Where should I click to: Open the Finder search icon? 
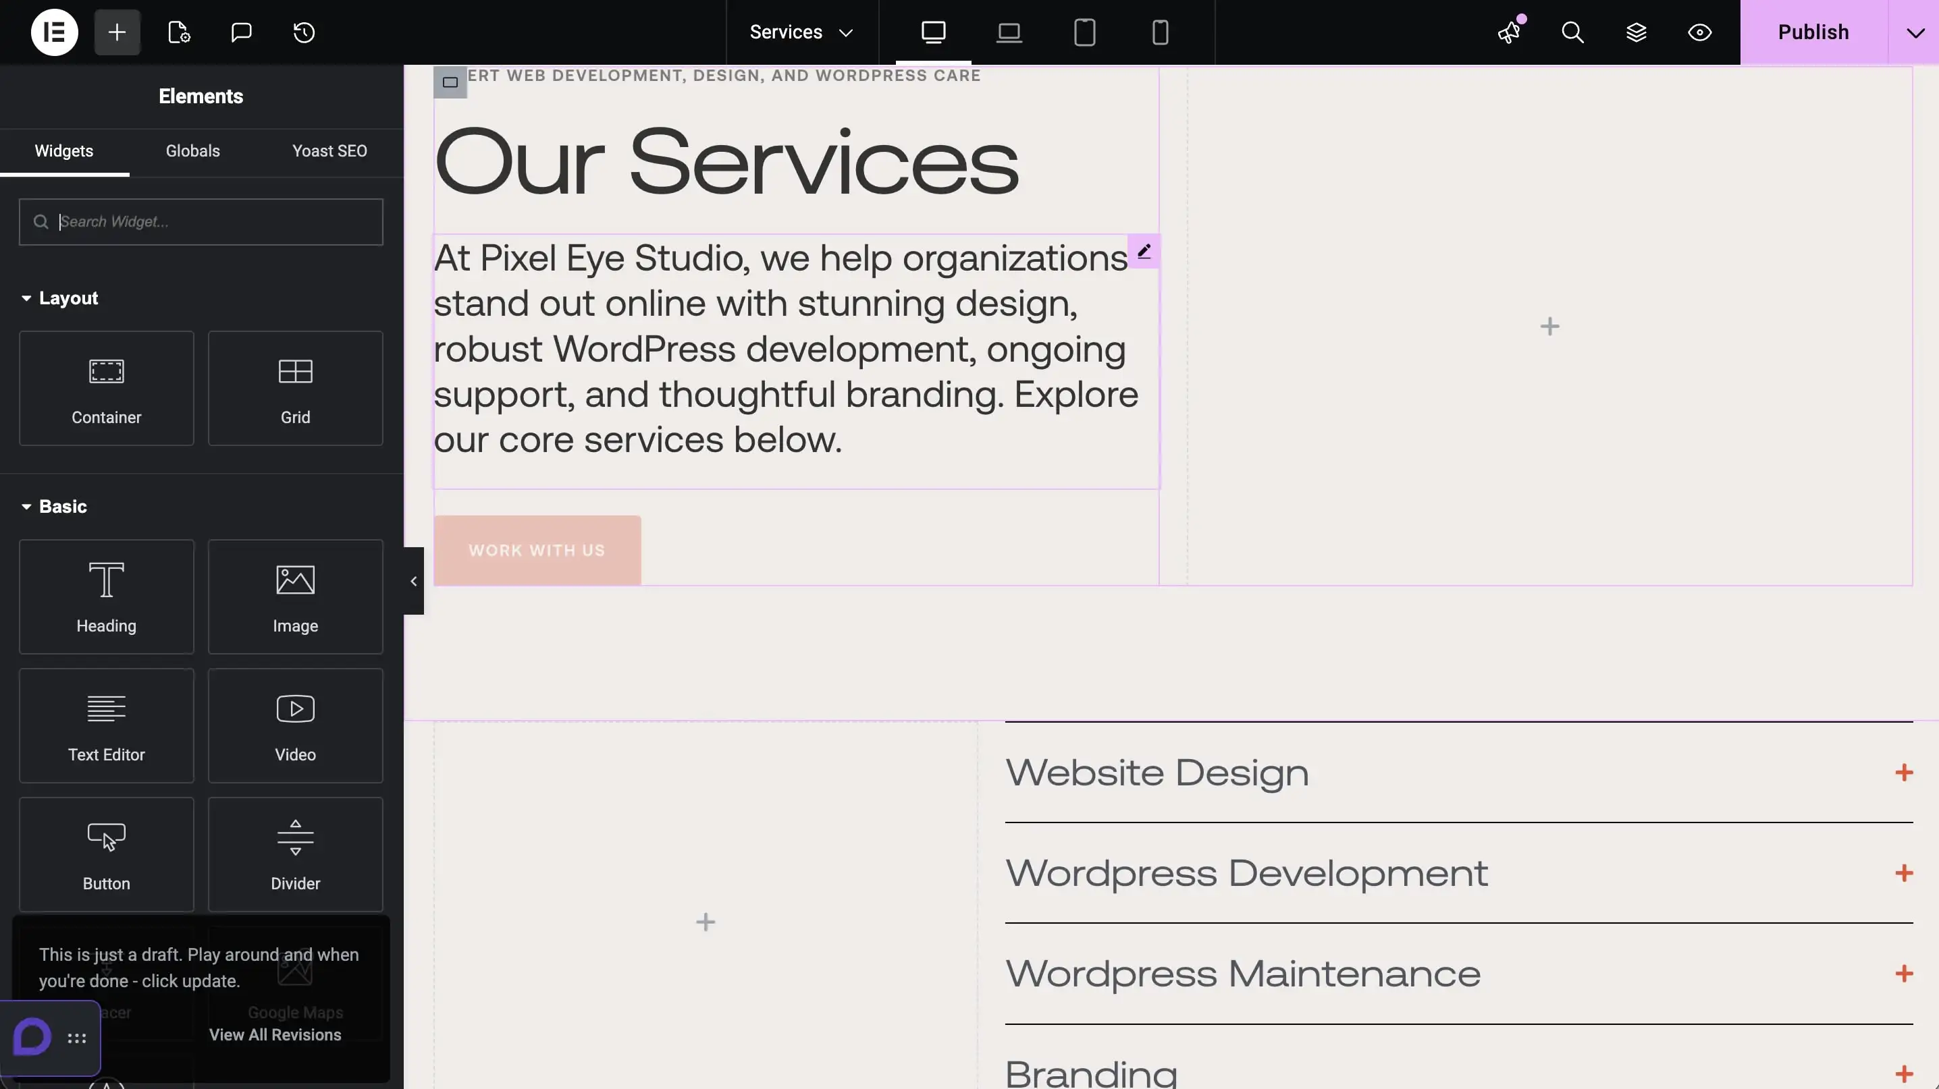pos(1572,32)
